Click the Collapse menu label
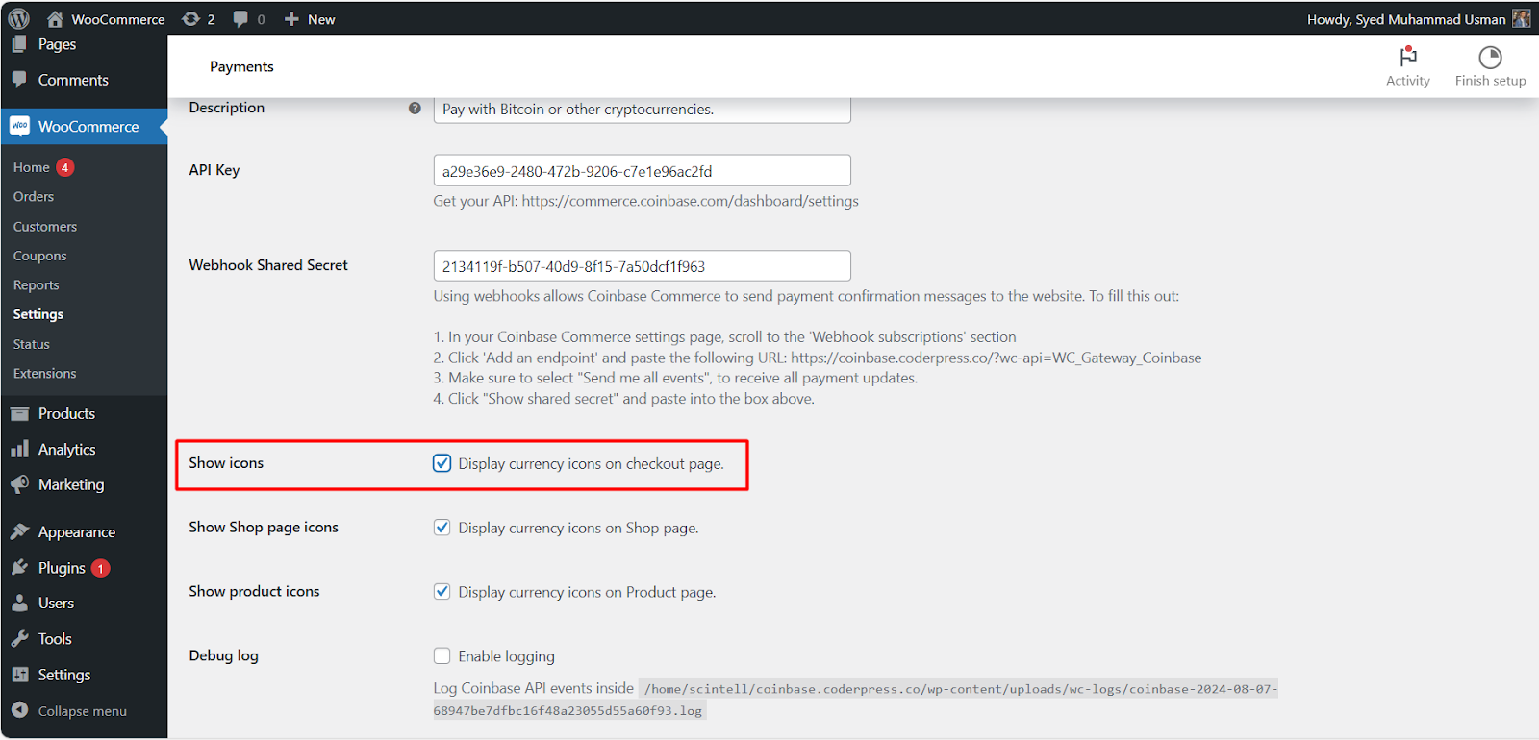The image size is (1539, 740). click(83, 711)
